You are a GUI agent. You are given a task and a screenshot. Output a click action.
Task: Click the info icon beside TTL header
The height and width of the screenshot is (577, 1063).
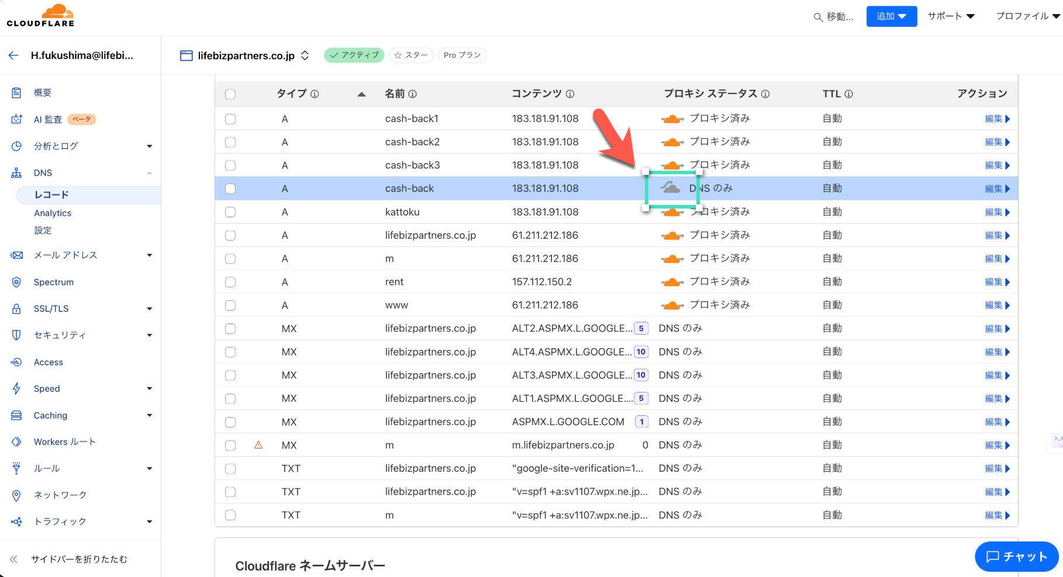849,94
